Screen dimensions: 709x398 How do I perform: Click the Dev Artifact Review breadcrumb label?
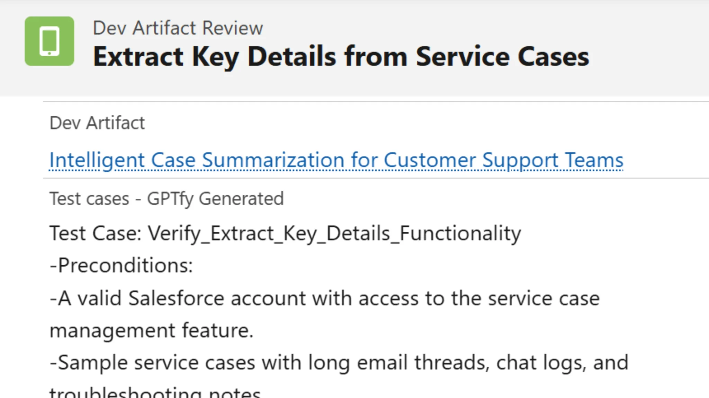178,28
